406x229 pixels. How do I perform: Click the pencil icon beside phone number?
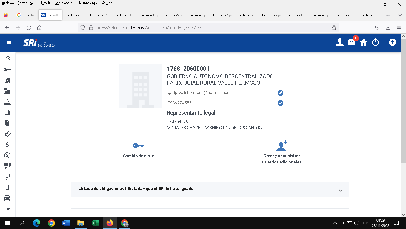280,103
